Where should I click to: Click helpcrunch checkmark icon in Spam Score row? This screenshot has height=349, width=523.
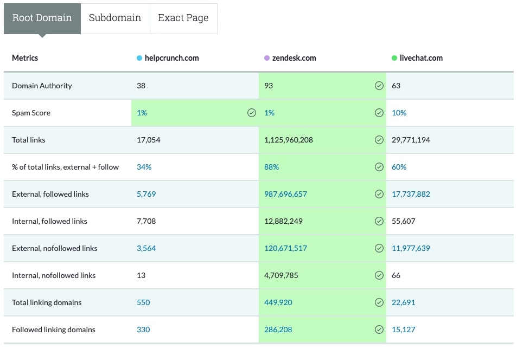click(x=252, y=113)
